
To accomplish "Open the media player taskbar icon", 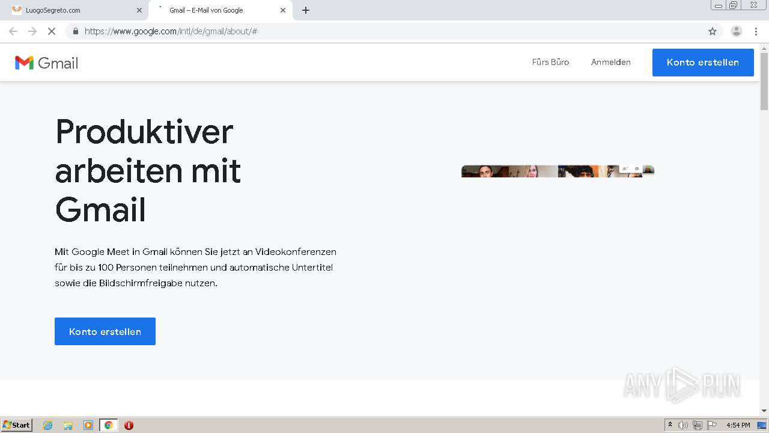I will (x=88, y=425).
